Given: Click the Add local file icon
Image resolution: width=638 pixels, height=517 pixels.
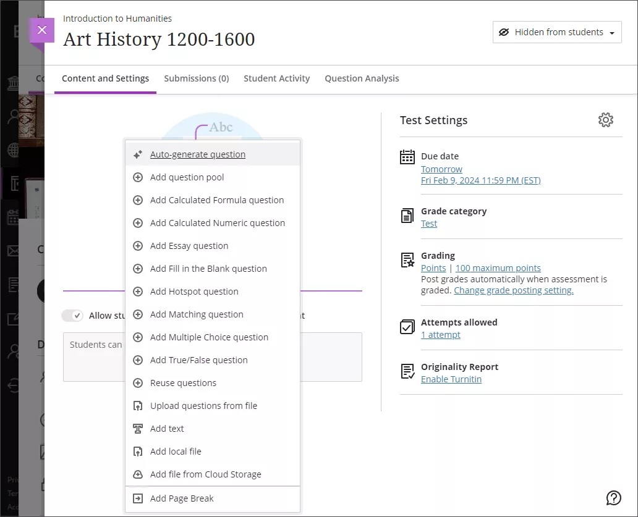Looking at the screenshot, I should pyautogui.click(x=138, y=452).
